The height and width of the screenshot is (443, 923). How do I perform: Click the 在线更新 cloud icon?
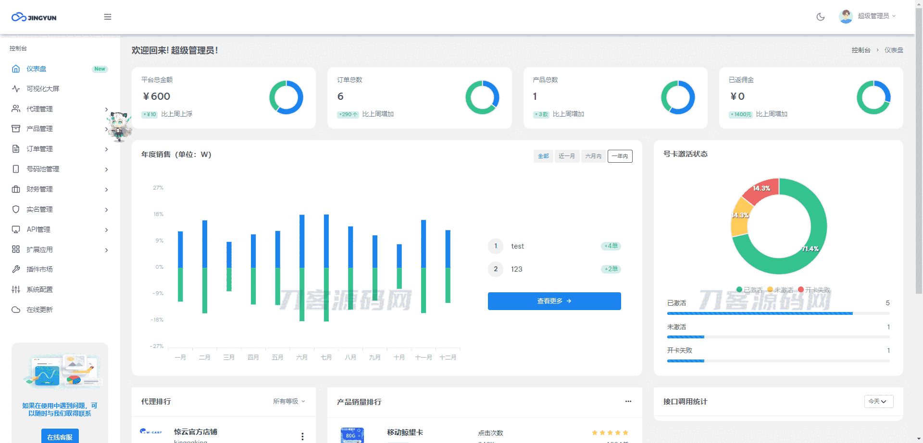pos(16,310)
